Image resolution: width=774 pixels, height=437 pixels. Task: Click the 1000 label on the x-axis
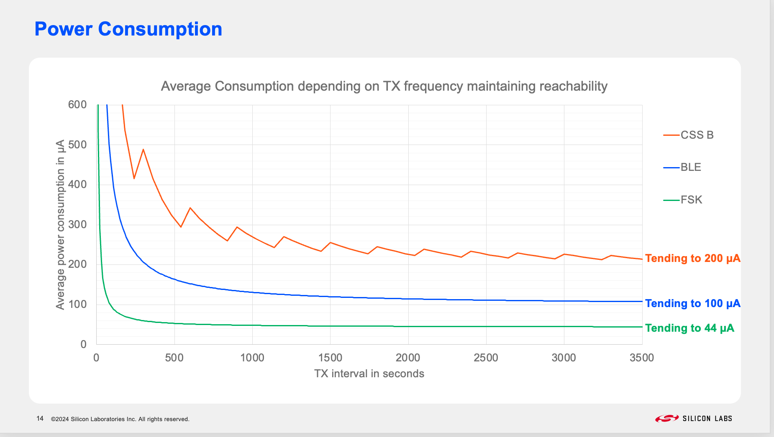tap(252, 358)
